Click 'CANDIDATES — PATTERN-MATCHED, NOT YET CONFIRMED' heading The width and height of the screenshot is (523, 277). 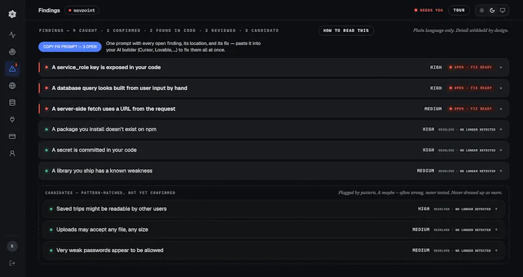pos(110,193)
